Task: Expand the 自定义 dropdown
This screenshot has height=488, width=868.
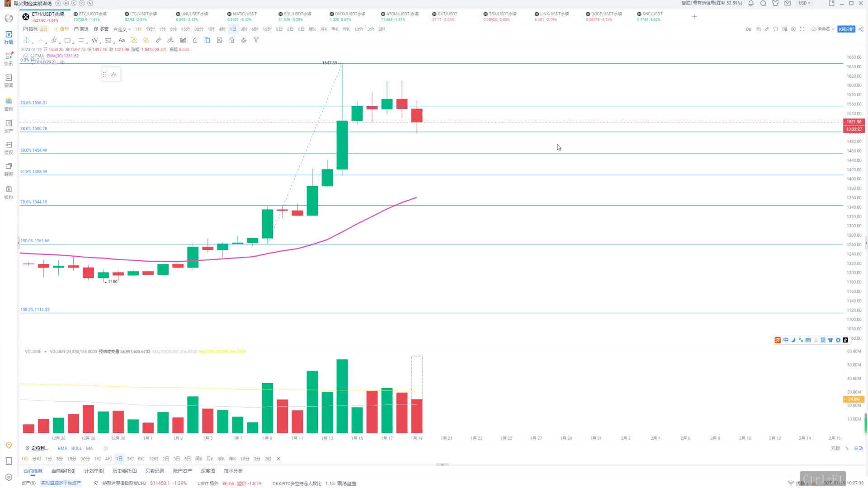Action: [122, 29]
